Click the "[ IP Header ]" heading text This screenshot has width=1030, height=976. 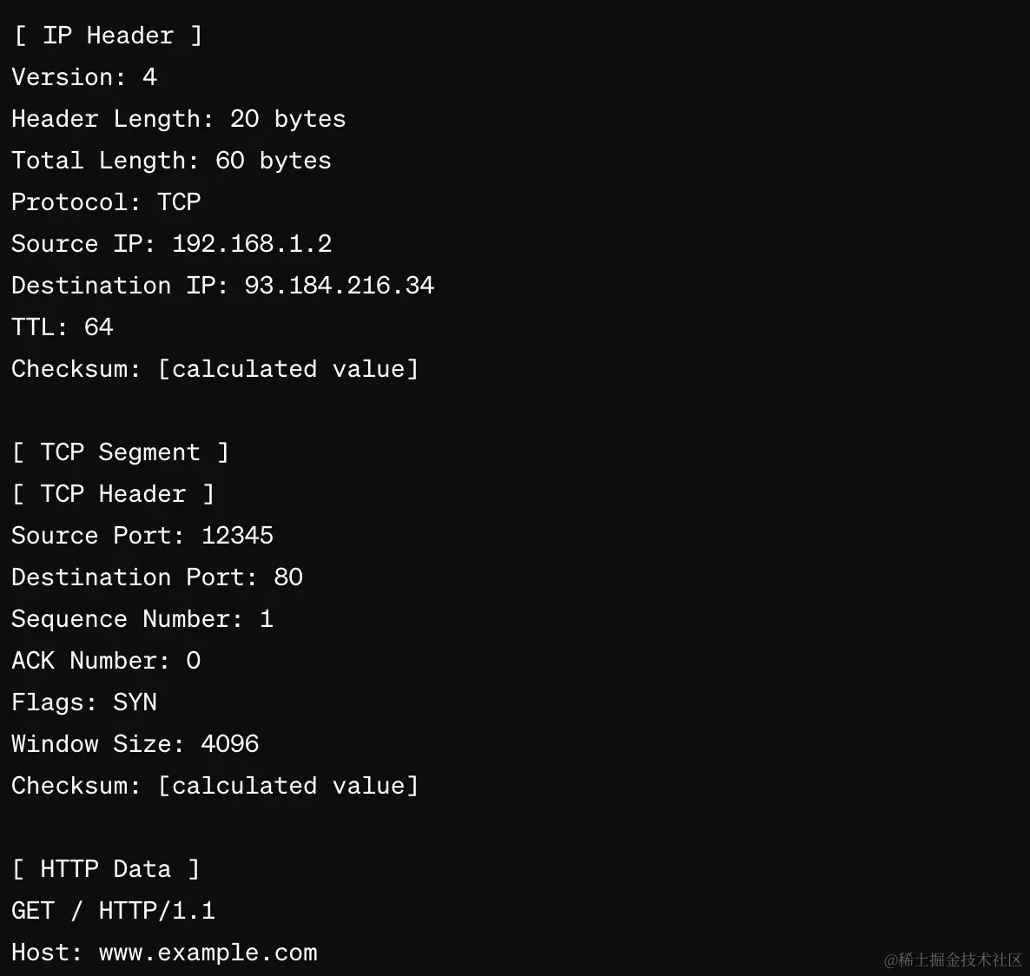click(108, 36)
